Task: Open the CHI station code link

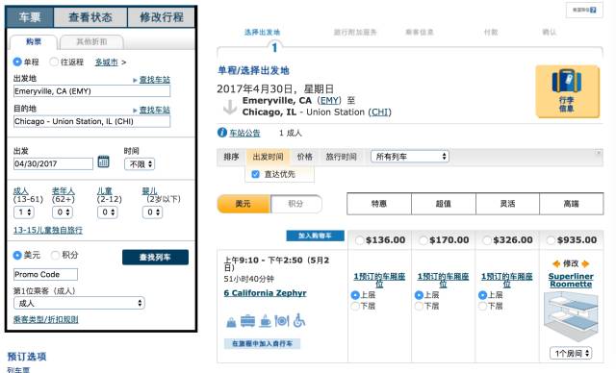Action: click(379, 112)
